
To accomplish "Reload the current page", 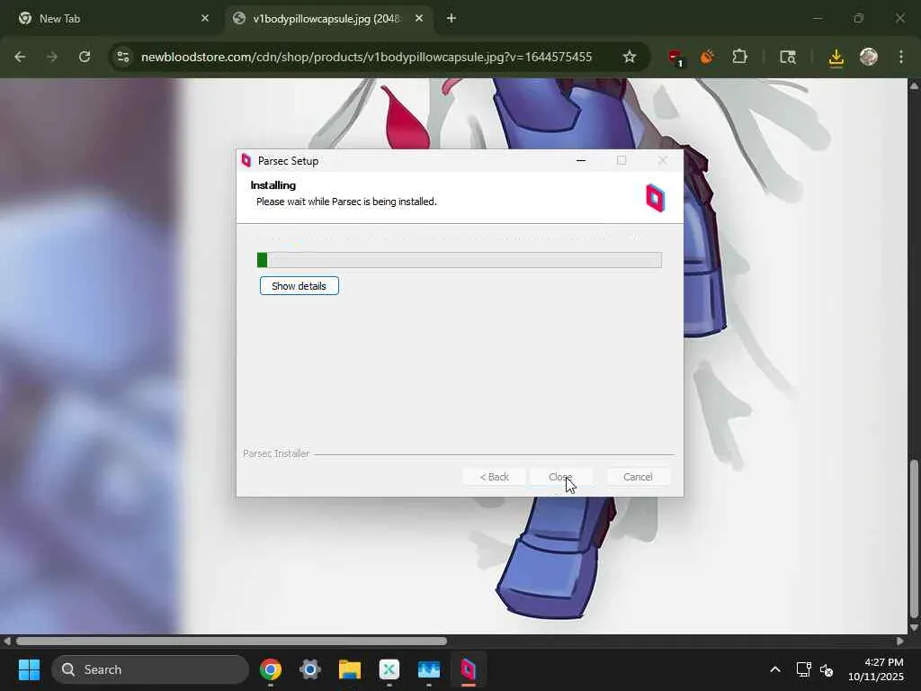I will (85, 57).
